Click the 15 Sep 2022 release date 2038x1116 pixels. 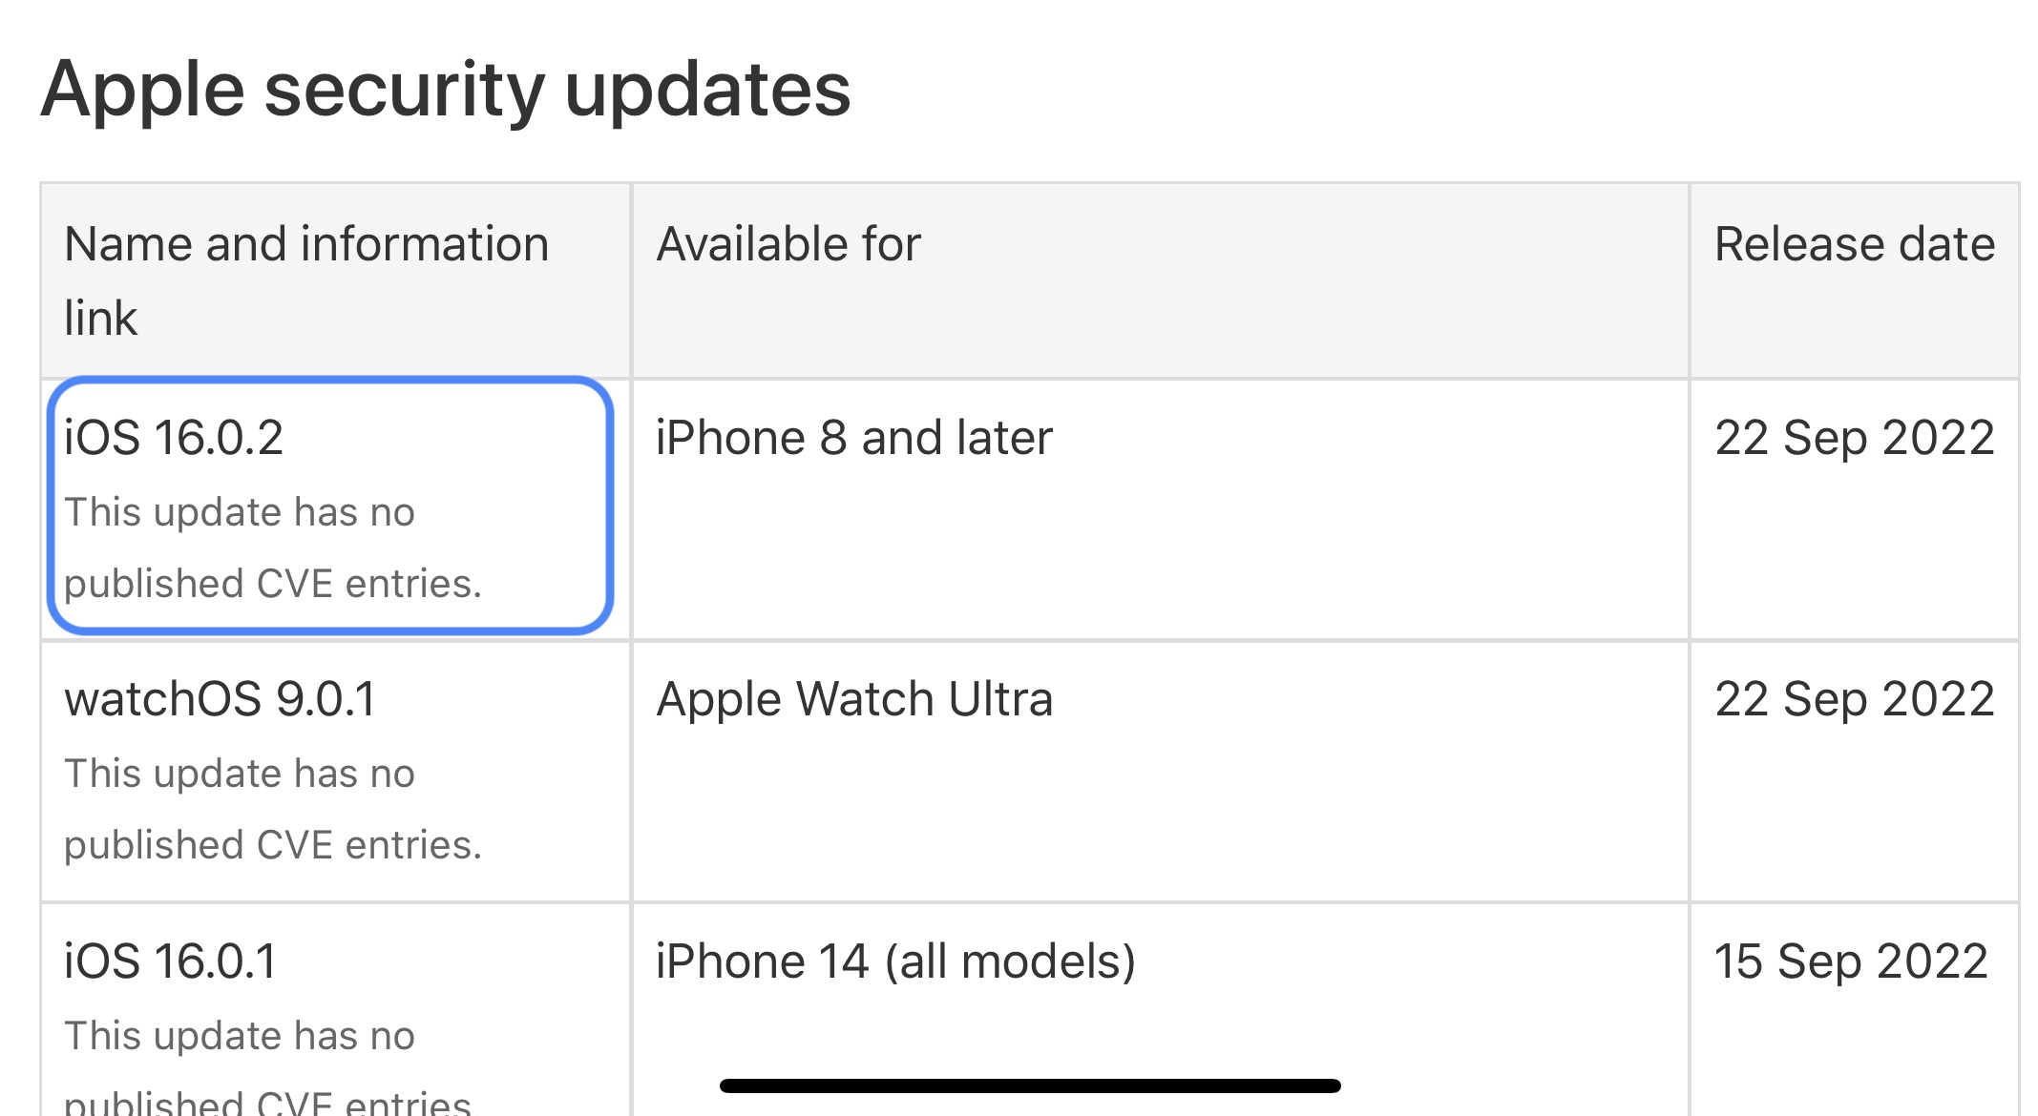[x=1850, y=961]
